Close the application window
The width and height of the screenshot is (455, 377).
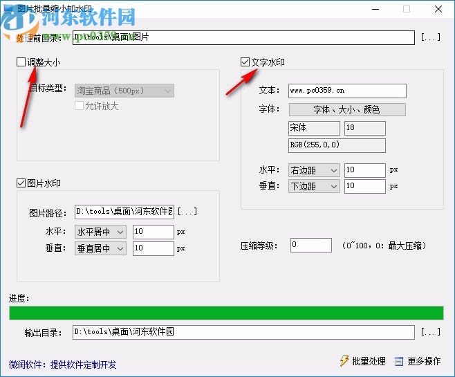438,9
